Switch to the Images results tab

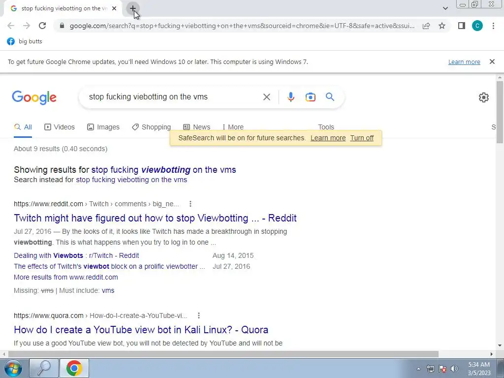tap(103, 127)
